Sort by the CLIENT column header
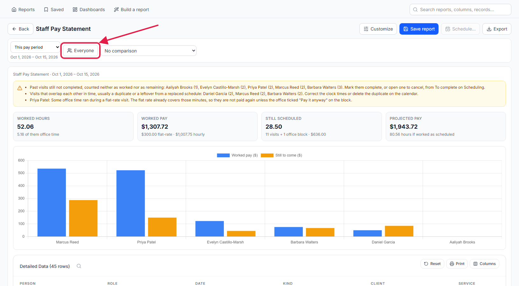 [x=378, y=283]
